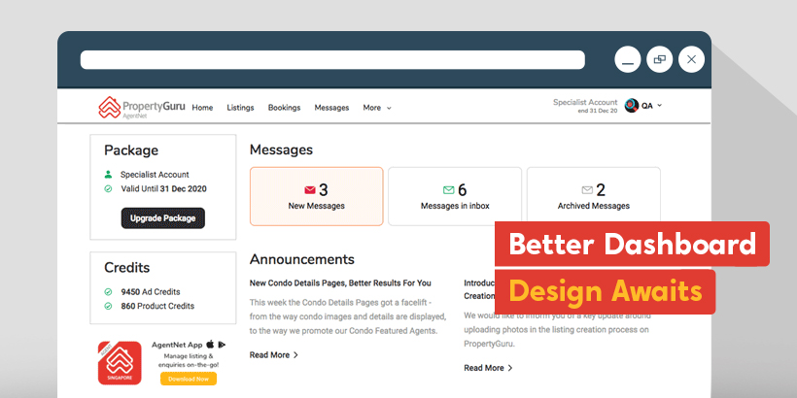Click the QA user avatar
The image size is (797, 398).
point(632,106)
